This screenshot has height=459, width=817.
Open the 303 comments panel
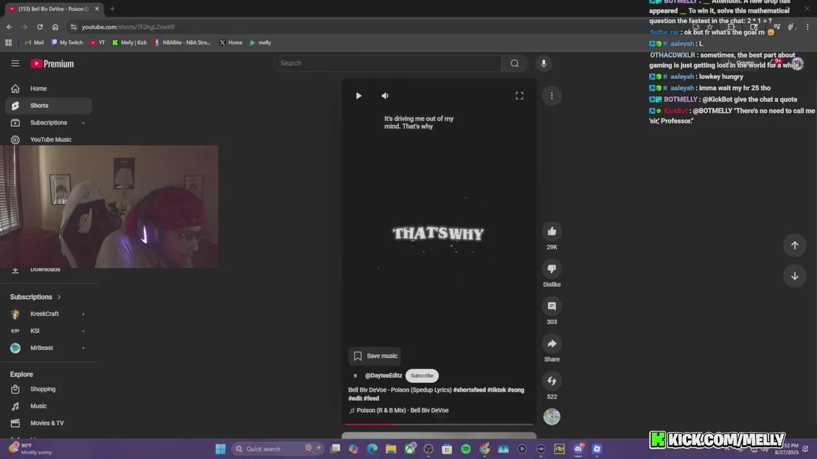coord(552,306)
